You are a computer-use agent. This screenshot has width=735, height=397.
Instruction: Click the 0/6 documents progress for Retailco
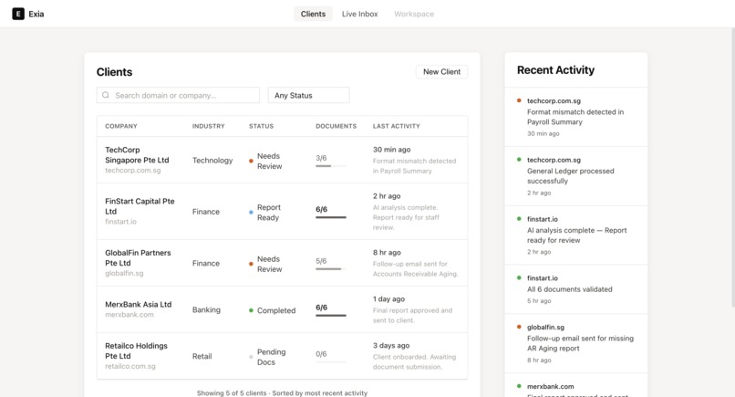[331, 356]
